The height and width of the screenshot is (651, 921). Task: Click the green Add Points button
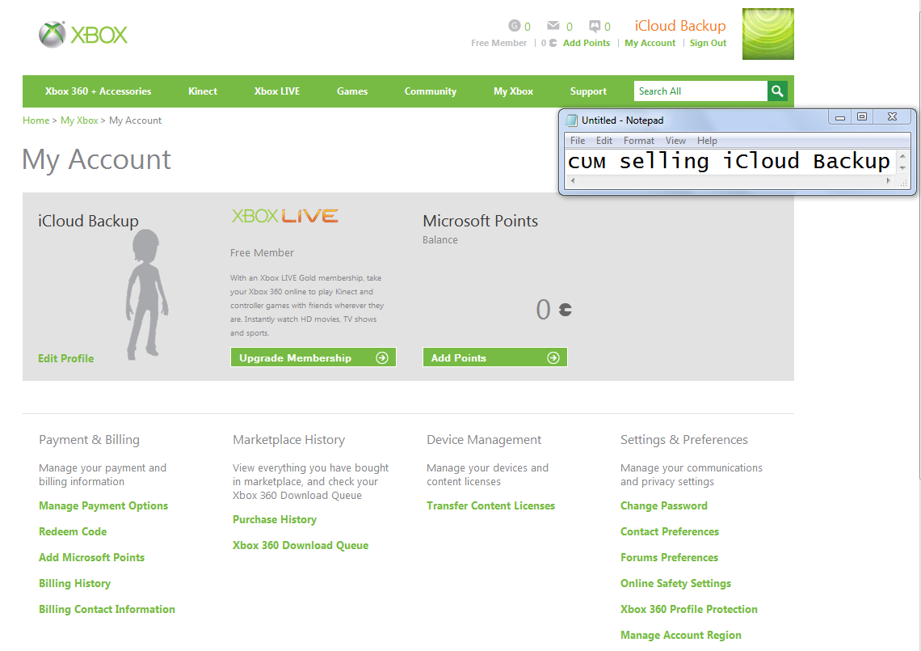[x=495, y=357]
